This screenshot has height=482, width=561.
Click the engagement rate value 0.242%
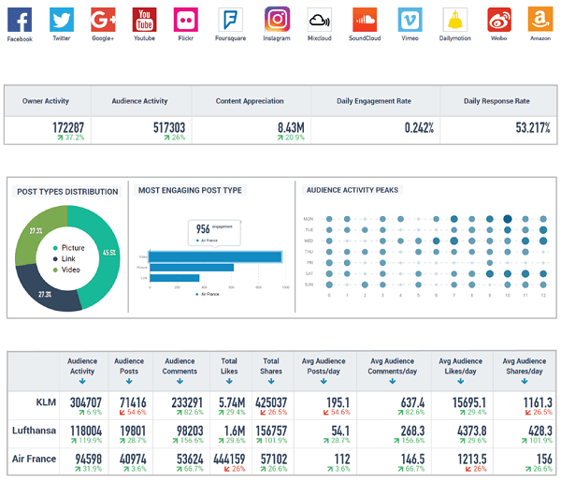419,127
